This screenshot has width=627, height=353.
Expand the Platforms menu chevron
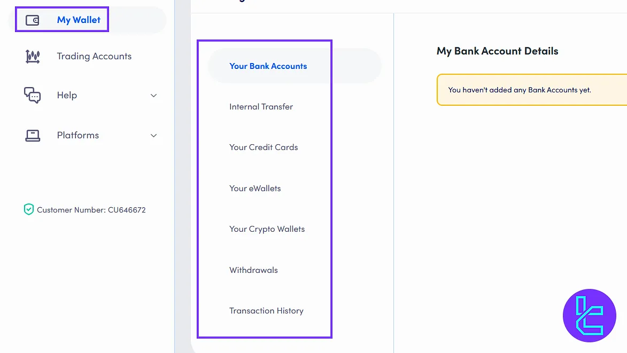pos(153,136)
